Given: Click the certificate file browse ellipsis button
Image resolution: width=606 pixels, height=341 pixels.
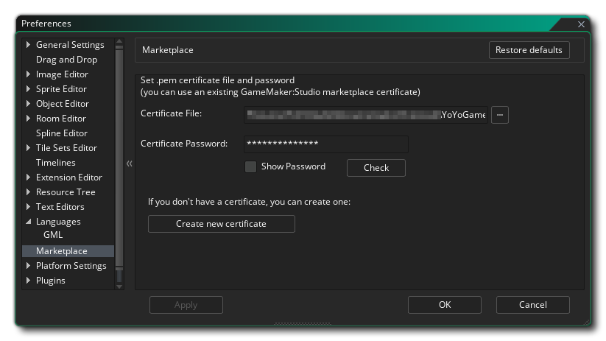Looking at the screenshot, I should point(500,115).
